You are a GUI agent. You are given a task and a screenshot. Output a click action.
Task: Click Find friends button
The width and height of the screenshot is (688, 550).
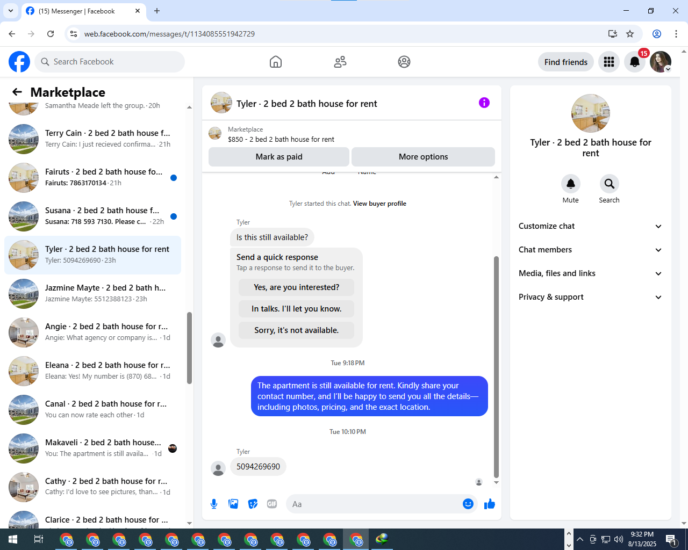tap(566, 62)
